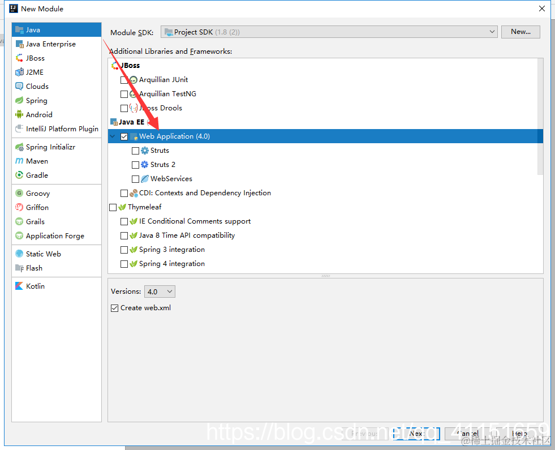Select Kotlin module type
The height and width of the screenshot is (450, 555).
point(57,286)
